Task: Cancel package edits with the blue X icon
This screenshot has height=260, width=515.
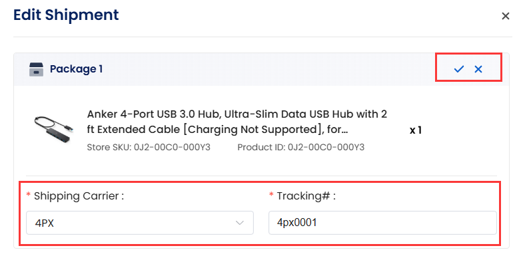Action: tap(478, 69)
